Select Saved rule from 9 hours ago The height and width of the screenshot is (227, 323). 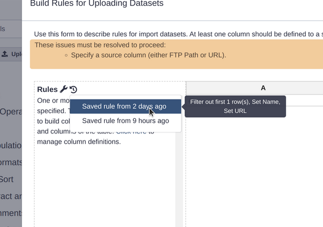click(x=125, y=121)
